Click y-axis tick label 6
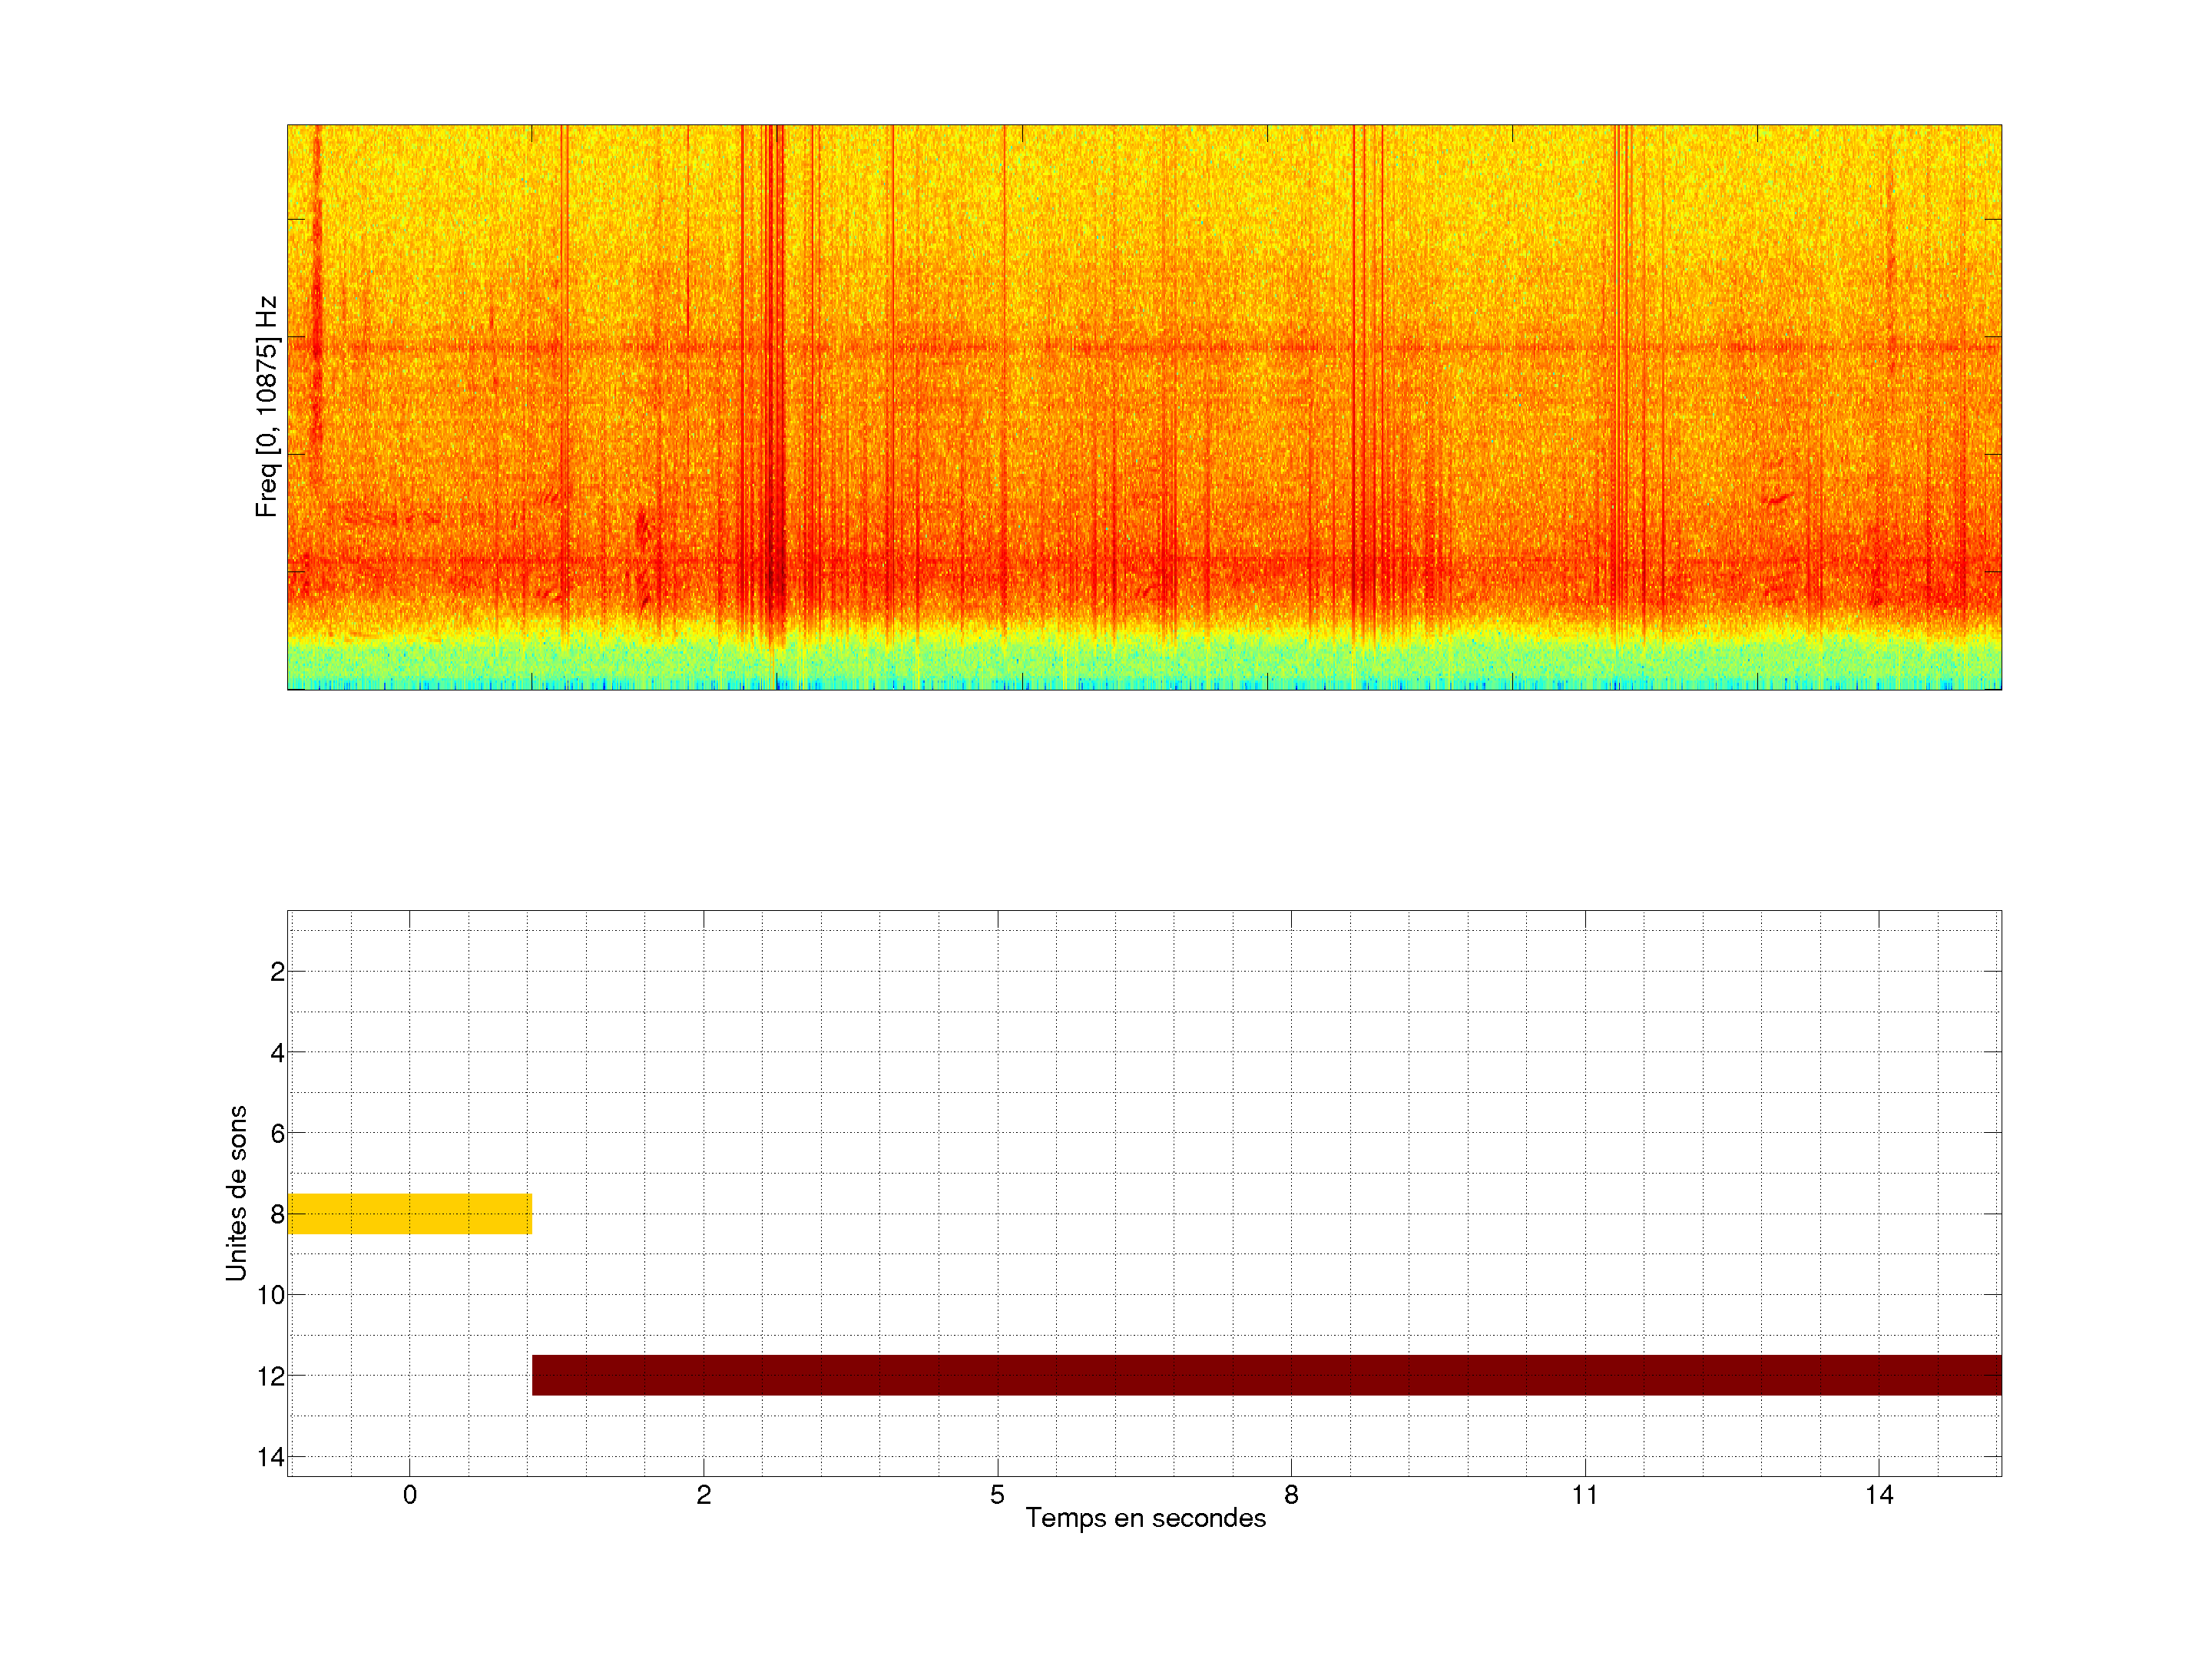The image size is (2212, 1659). click(277, 1134)
